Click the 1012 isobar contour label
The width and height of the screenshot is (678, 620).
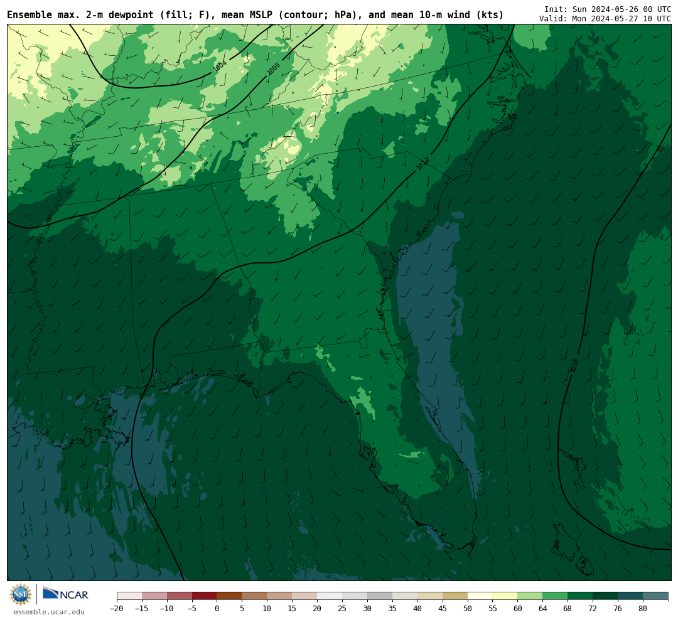tap(422, 164)
